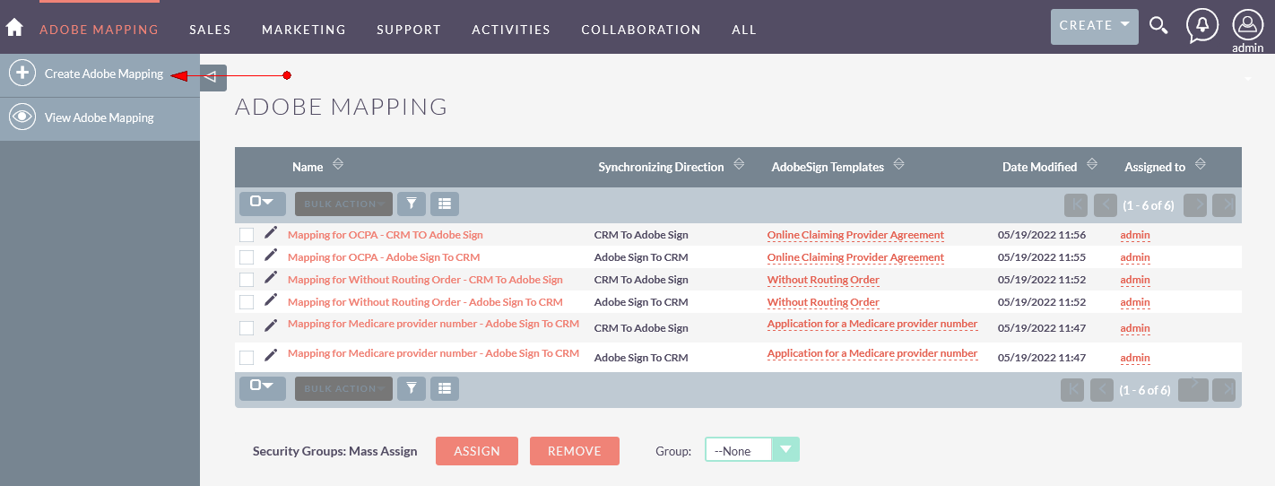
Task: Click the Remove button
Action: tap(575, 451)
